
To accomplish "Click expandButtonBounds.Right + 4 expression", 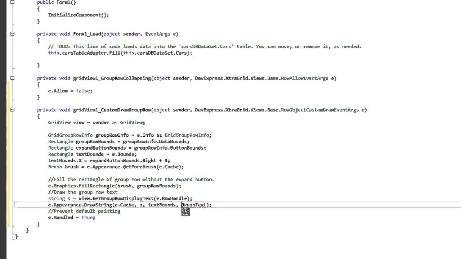I will [x=129, y=160].
